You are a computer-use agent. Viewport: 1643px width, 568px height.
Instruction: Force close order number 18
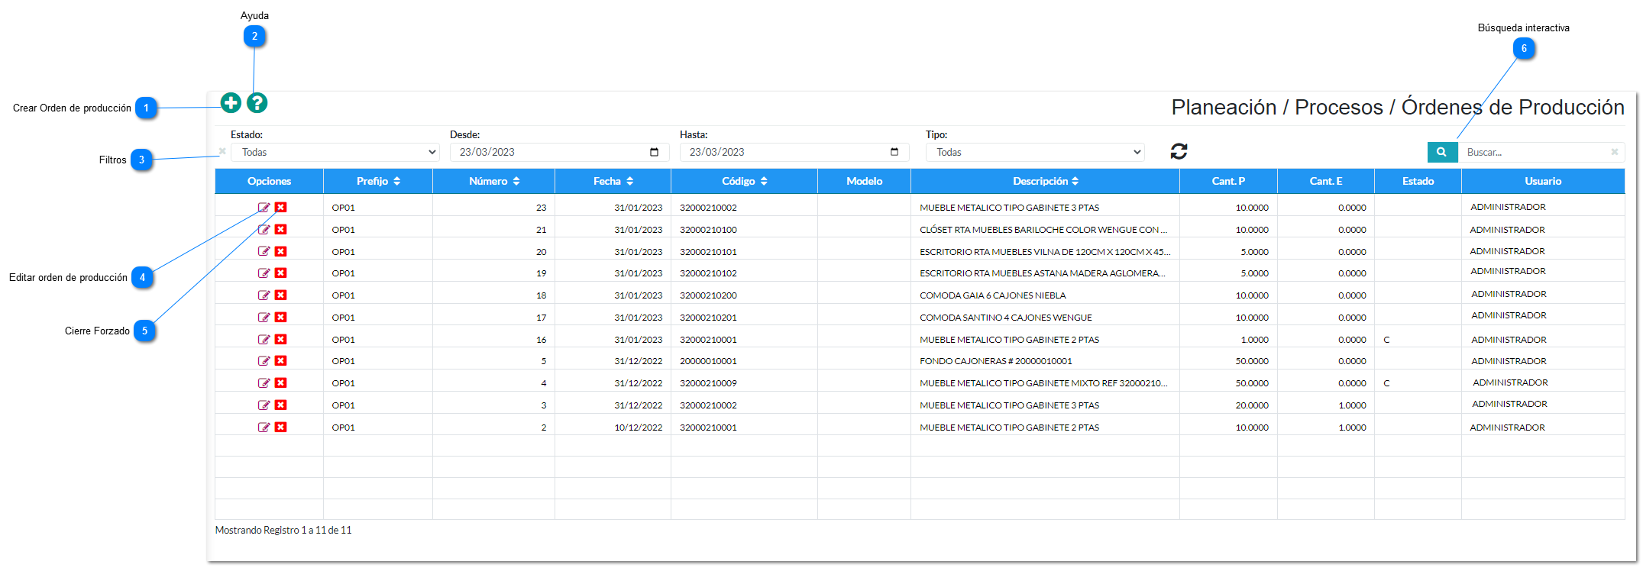pos(280,295)
